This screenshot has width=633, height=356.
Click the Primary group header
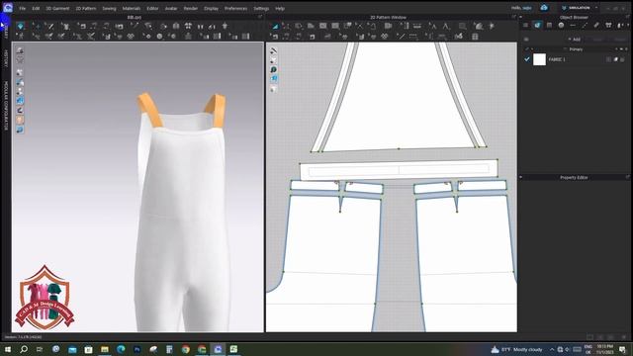click(576, 49)
